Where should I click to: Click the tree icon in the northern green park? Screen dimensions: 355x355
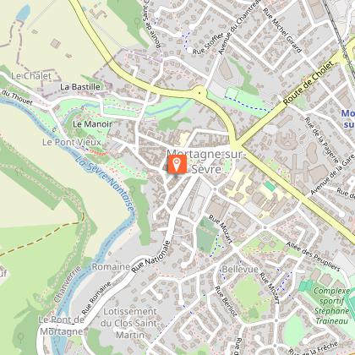[138, 21]
